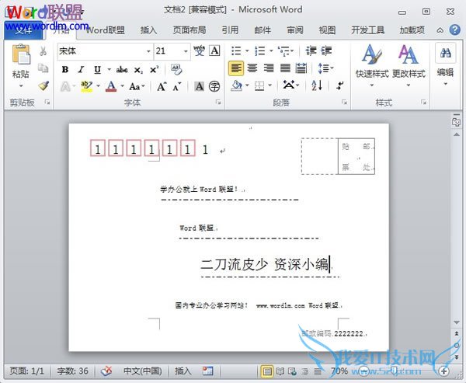
Task: Switch to the Mailings tab
Action: point(263,30)
